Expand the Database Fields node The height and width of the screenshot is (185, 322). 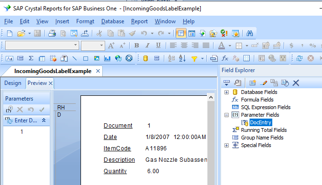[226, 92]
